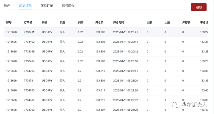Click the 开仓时间 column header
Viewport: 214px width, 114px height.
point(118,22)
